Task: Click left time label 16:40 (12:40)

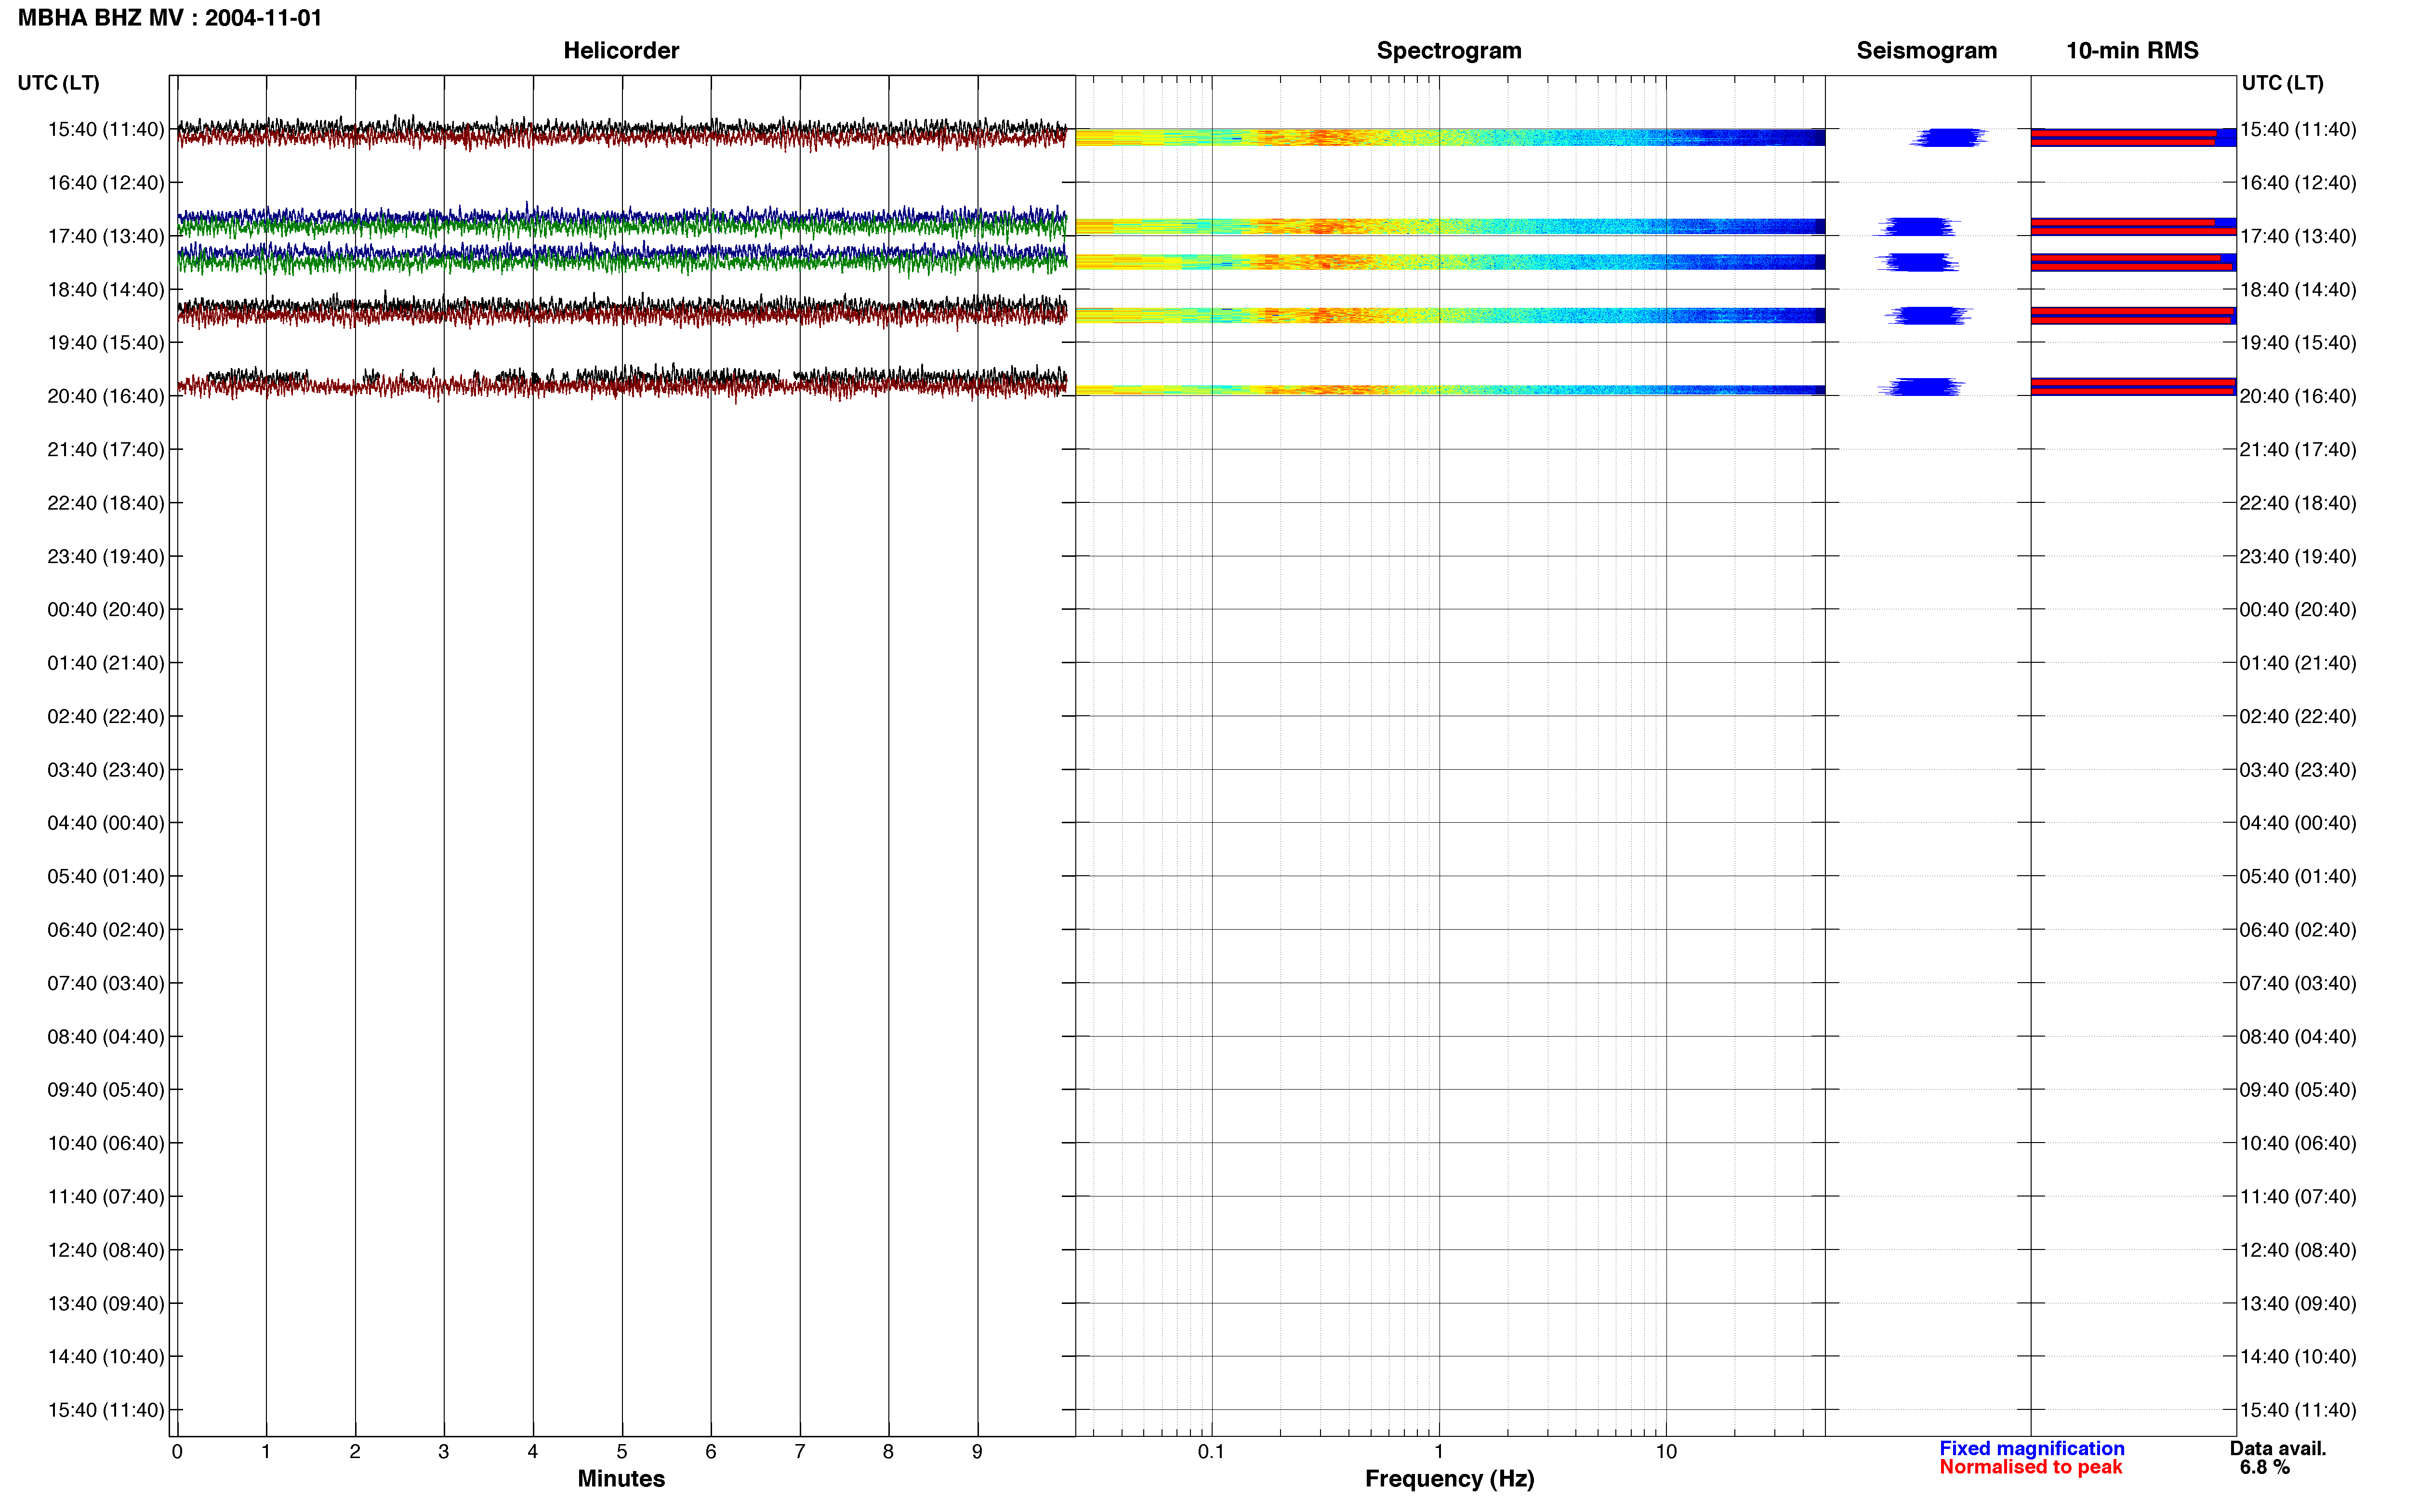Action: pyautogui.click(x=106, y=183)
